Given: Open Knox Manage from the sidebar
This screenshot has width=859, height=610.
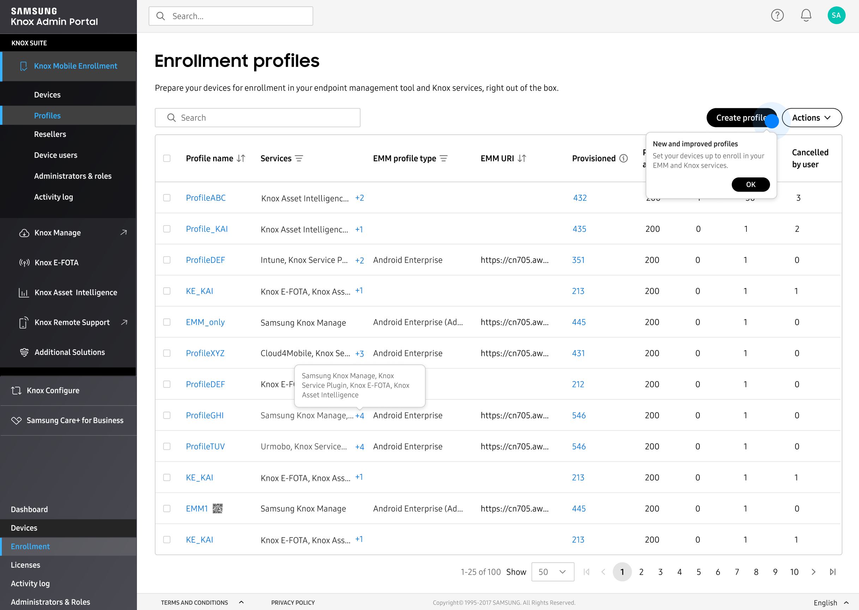Looking at the screenshot, I should pyautogui.click(x=58, y=232).
